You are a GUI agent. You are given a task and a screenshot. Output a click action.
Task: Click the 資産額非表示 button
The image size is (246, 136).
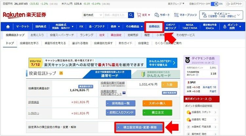click(x=86, y=87)
